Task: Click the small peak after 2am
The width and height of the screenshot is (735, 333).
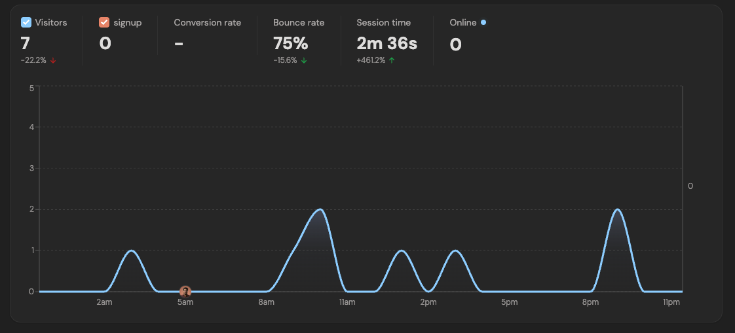Action: (x=131, y=250)
